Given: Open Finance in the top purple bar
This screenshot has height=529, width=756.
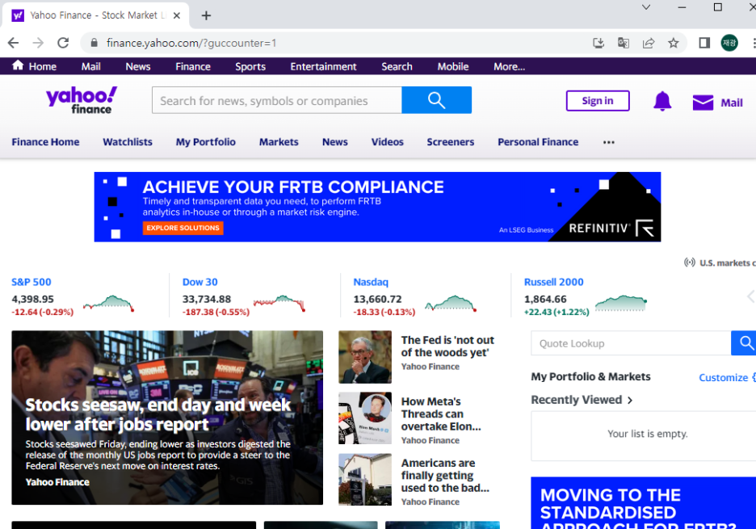Looking at the screenshot, I should [x=193, y=66].
